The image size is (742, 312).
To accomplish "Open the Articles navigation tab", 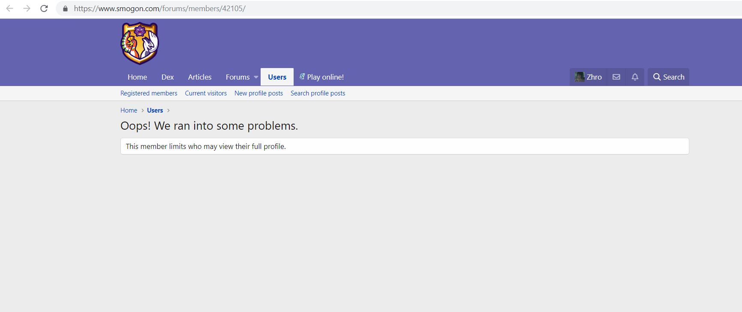I will pos(200,77).
